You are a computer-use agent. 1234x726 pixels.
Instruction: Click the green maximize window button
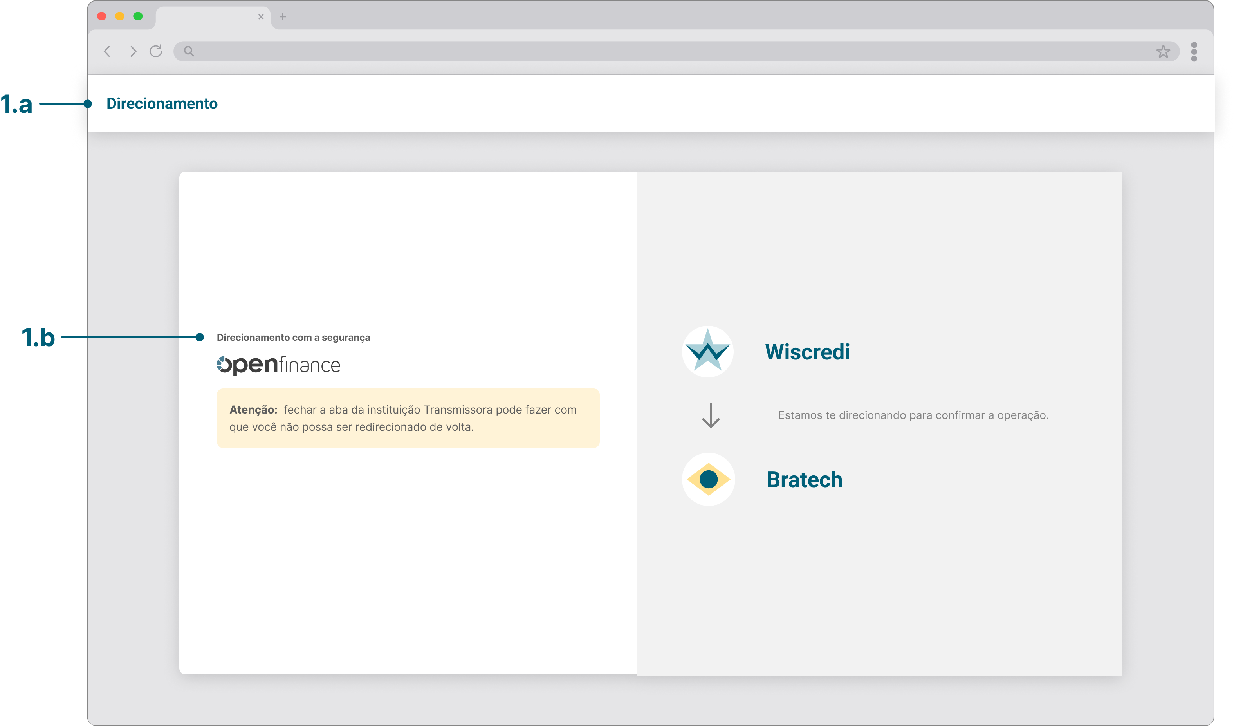pos(138,16)
